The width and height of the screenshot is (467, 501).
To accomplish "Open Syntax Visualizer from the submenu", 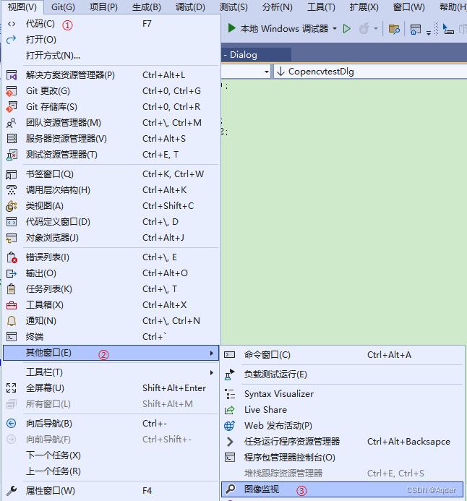I will tap(278, 394).
